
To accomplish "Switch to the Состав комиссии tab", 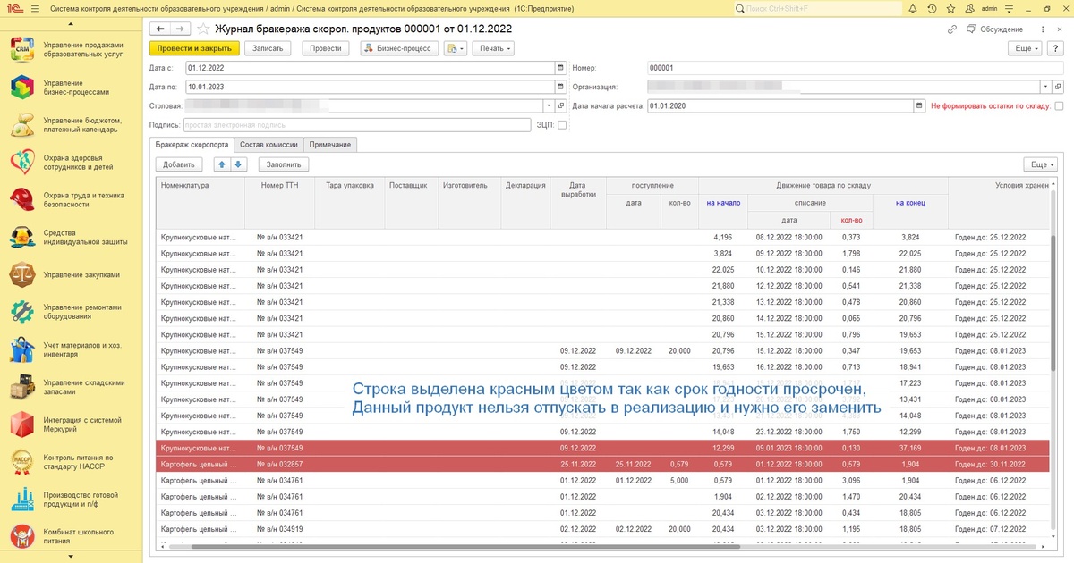I will point(269,144).
